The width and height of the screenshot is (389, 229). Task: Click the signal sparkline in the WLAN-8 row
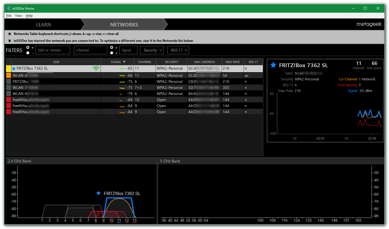pos(122,75)
